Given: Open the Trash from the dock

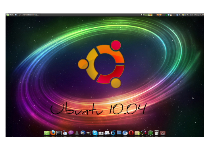Looking at the screenshot, I should 156,133.
